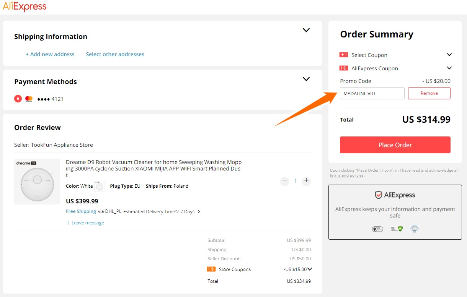Click the AliExpress Coupon dollar icon
The width and height of the screenshot is (467, 297).
[x=343, y=68]
